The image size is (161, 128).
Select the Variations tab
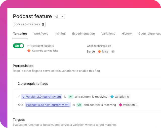tap(108, 34)
